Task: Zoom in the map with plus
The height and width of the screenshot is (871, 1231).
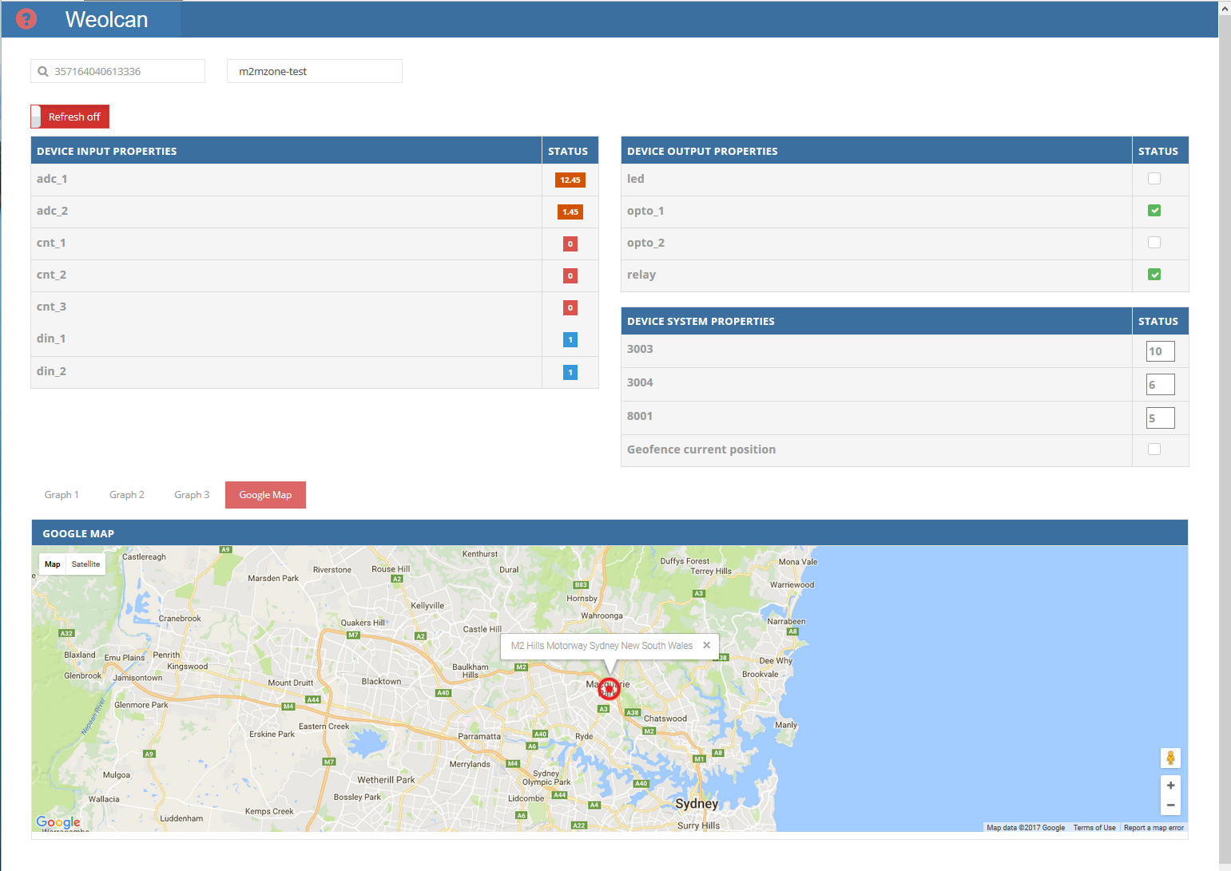Action: [1170, 786]
